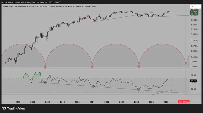The height and width of the screenshot is (113, 203).
Task: Click the 0.004% price axis label
Action: pyautogui.click(x=194, y=66)
